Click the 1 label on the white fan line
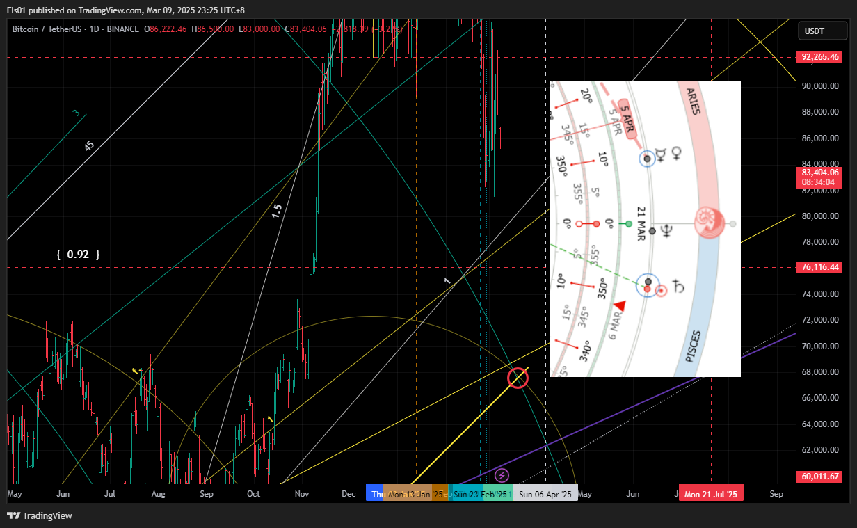Image resolution: width=857 pixels, height=528 pixels. click(x=447, y=280)
